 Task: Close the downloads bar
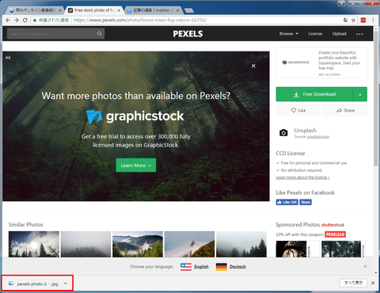tap(373, 283)
